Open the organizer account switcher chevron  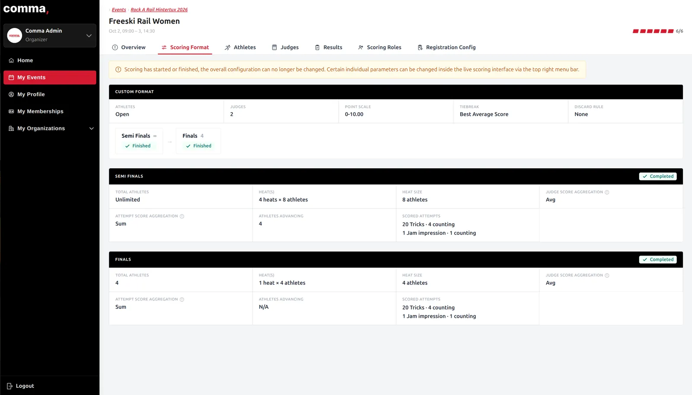(x=89, y=35)
